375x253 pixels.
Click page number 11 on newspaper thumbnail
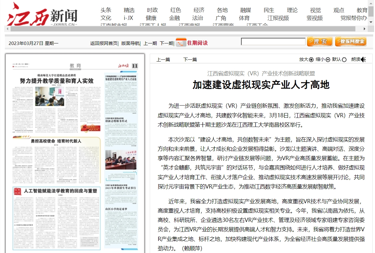tap(135, 66)
